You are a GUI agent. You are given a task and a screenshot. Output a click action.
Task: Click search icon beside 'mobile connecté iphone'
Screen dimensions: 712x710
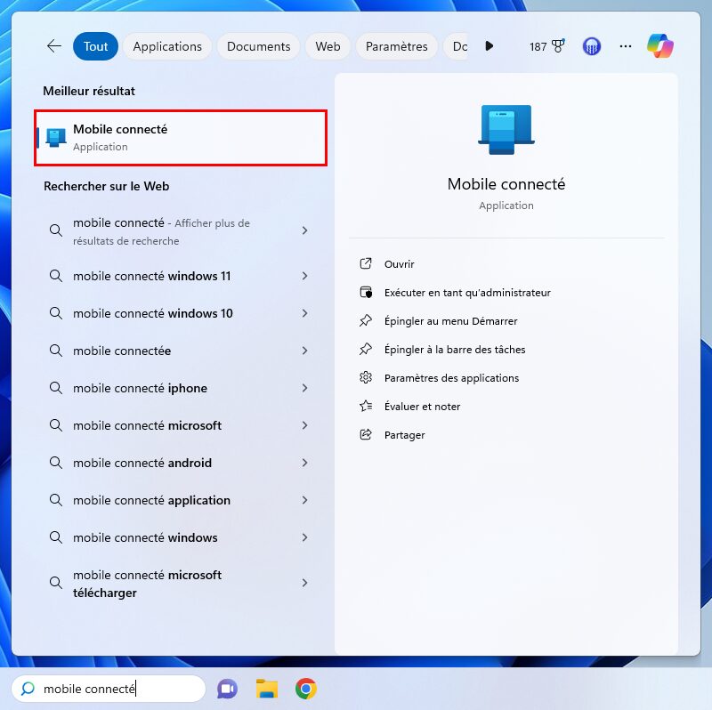click(x=56, y=388)
